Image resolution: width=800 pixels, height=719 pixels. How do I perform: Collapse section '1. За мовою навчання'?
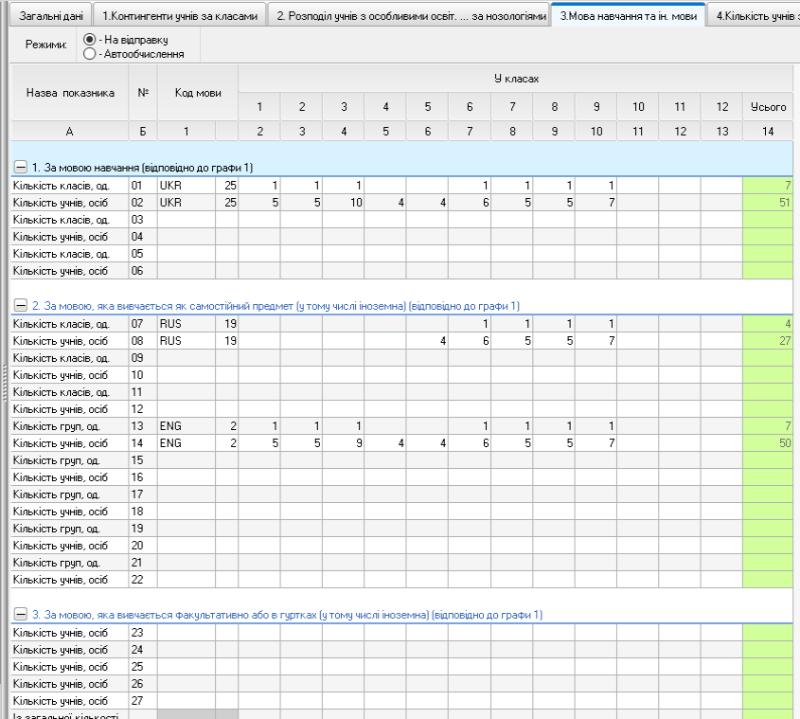(x=21, y=167)
